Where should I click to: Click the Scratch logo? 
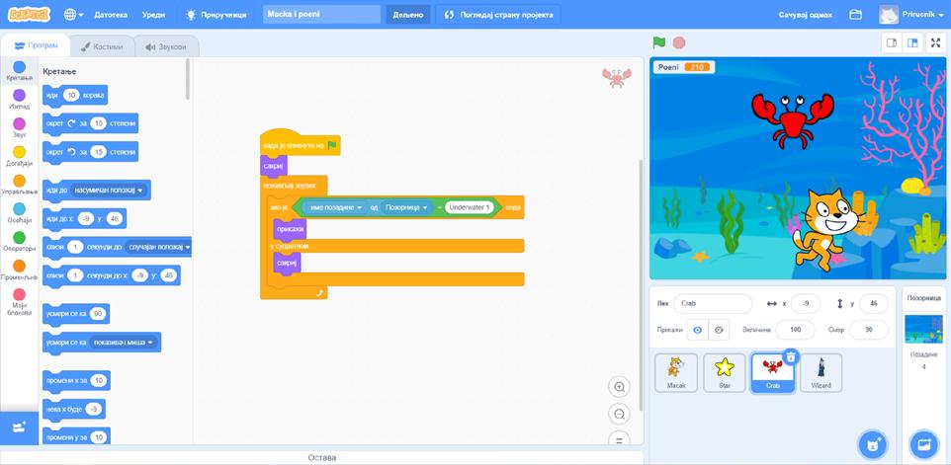29,14
